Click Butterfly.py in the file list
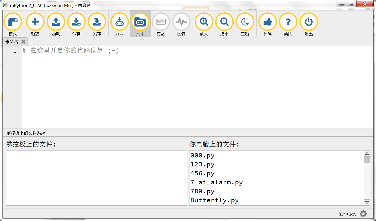 tap(215, 200)
